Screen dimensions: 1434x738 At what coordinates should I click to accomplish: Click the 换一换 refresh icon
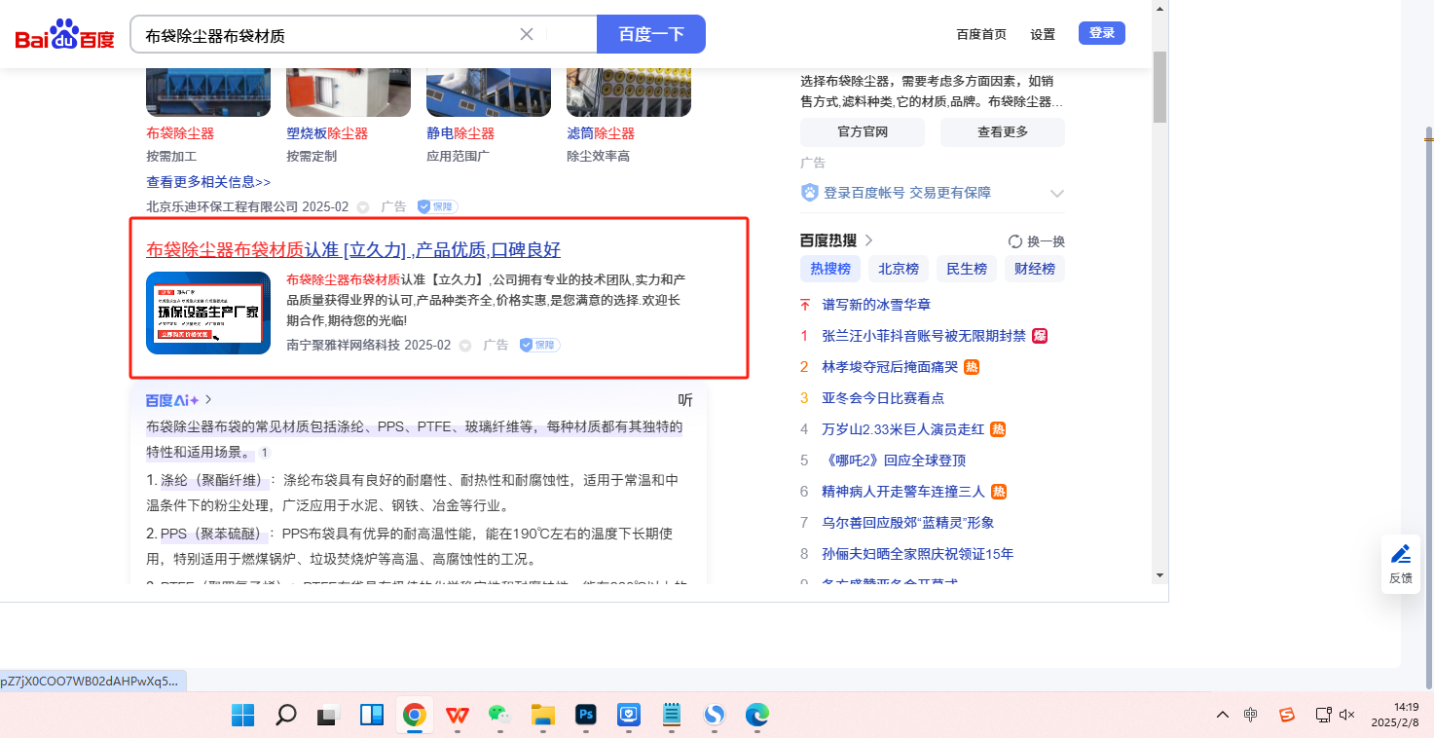tap(1014, 241)
